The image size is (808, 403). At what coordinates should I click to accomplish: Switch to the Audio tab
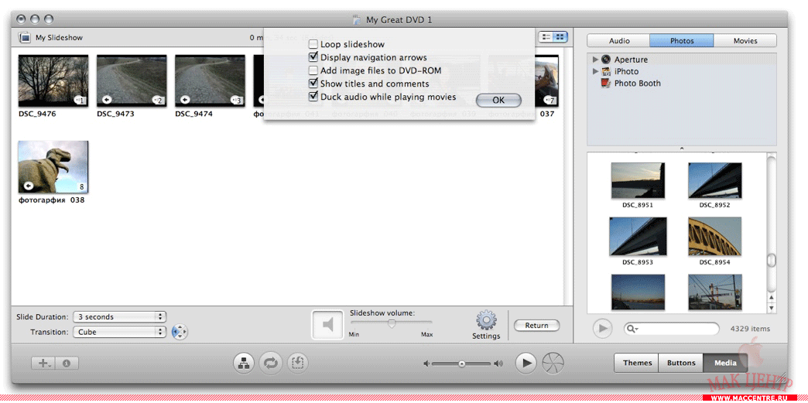click(619, 41)
